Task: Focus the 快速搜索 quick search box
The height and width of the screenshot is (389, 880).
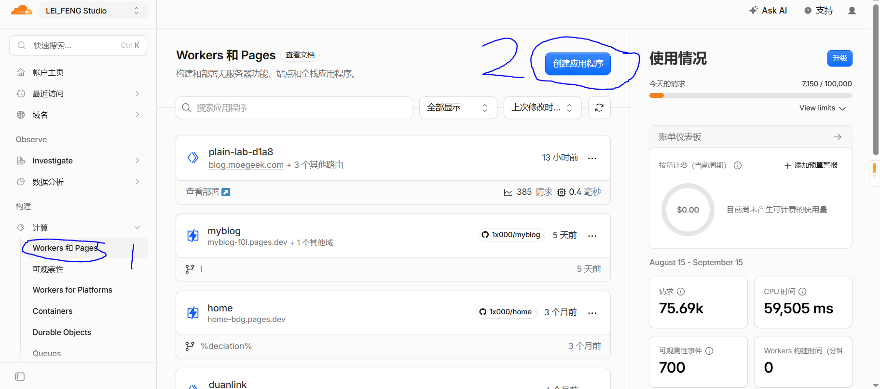Action: coord(78,45)
